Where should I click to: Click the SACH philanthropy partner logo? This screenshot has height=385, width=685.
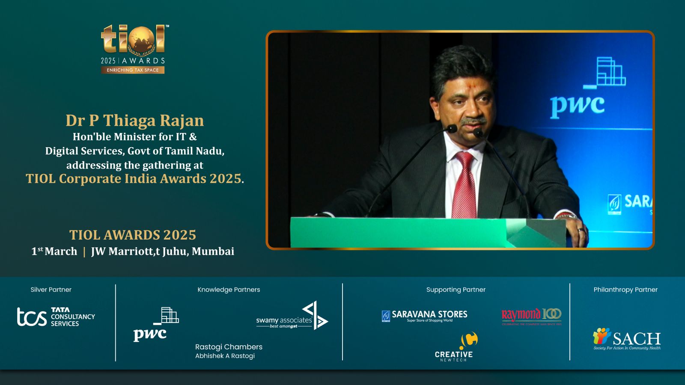click(x=626, y=339)
